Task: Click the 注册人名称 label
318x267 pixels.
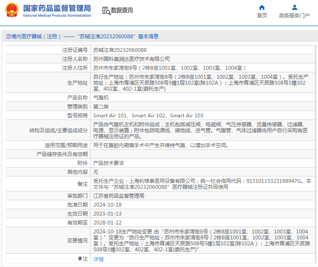Action: (75, 59)
